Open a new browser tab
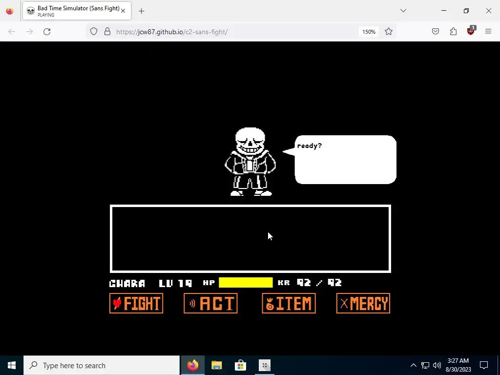Viewport: 500px width, 375px height. (x=141, y=11)
